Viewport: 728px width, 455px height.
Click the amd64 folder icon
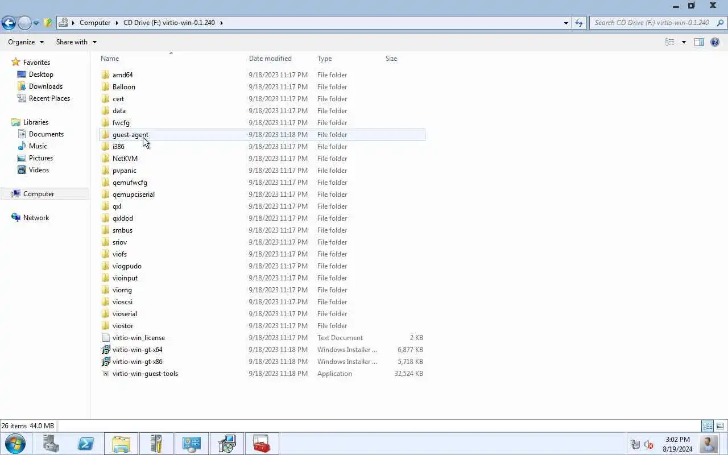(105, 75)
